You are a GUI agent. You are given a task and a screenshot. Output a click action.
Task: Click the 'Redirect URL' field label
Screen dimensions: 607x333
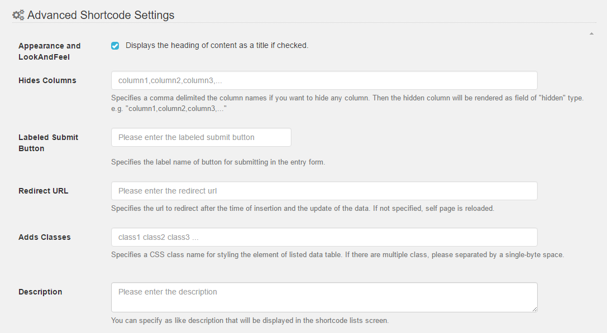pos(44,191)
